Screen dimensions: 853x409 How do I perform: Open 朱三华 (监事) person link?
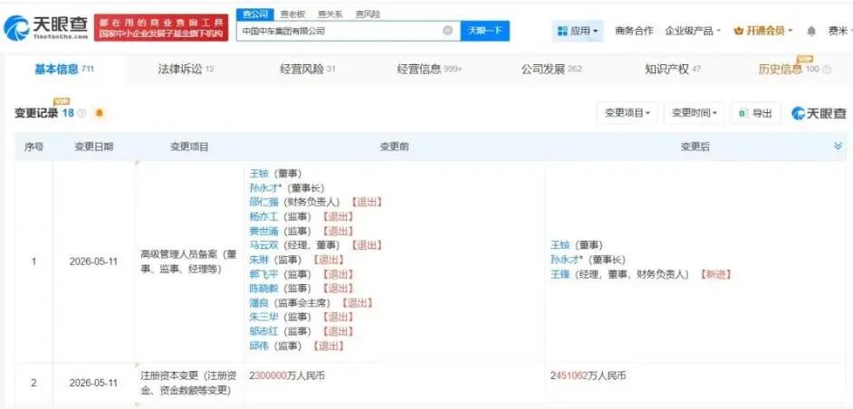coord(264,317)
